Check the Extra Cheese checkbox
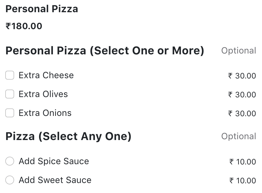 9,75
